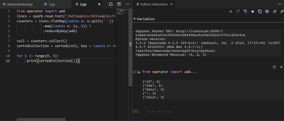Viewport: 284px width, 121px height.
Task: Delete all cells in Python Interactive
Action: point(231,11)
